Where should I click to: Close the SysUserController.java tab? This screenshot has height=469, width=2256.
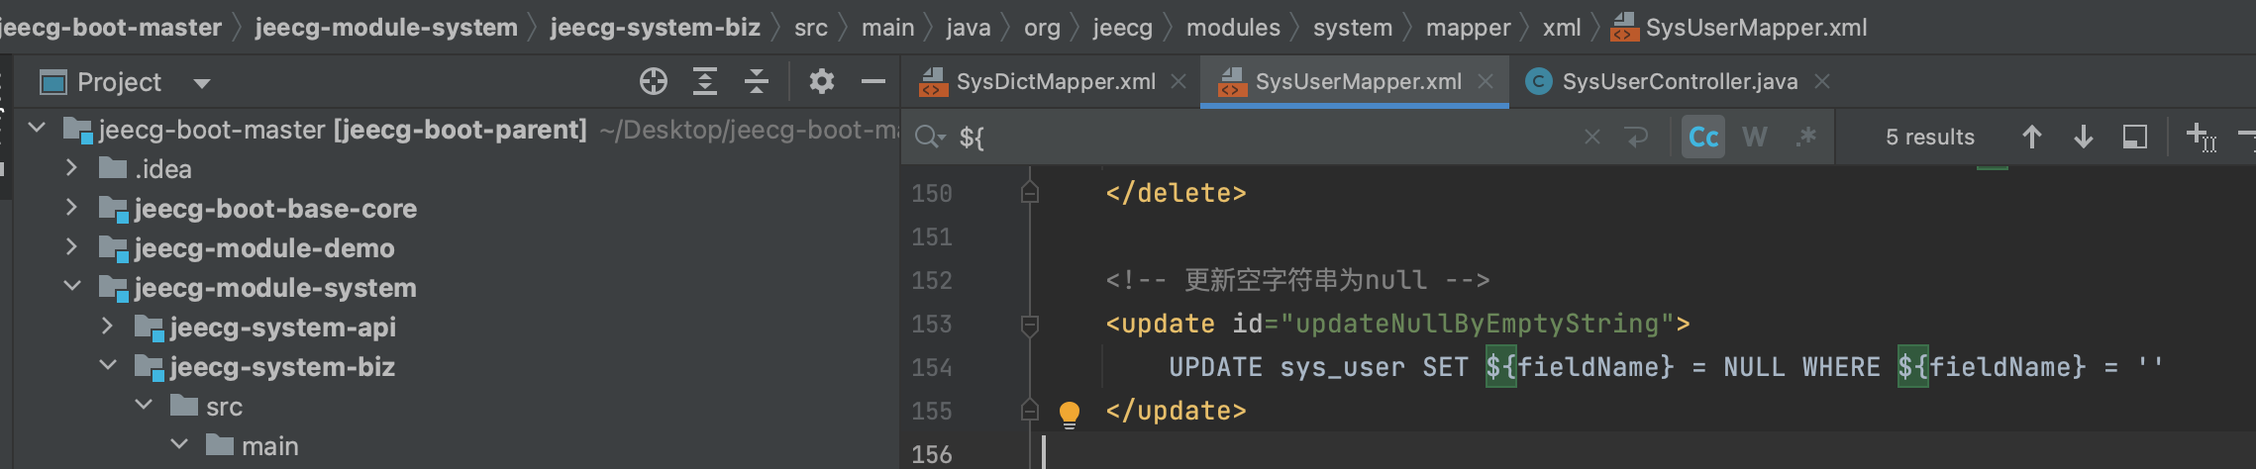click(1822, 82)
